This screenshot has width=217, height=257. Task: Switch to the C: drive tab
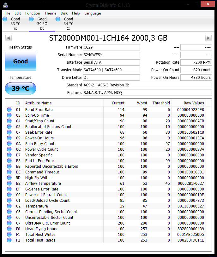click(x=69, y=24)
